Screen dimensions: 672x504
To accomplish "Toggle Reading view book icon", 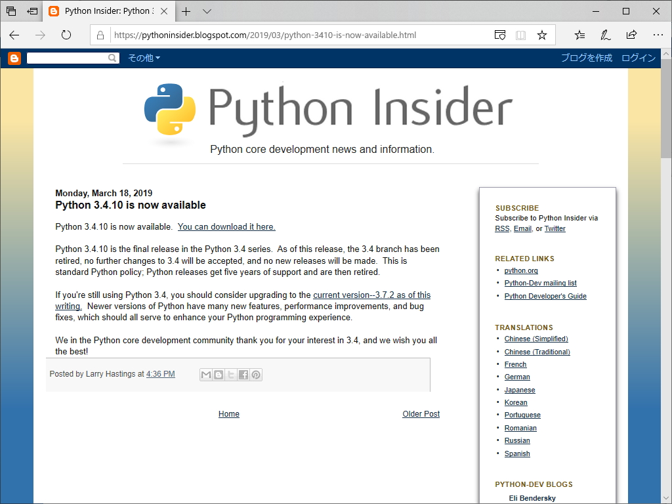I will pos(521,35).
